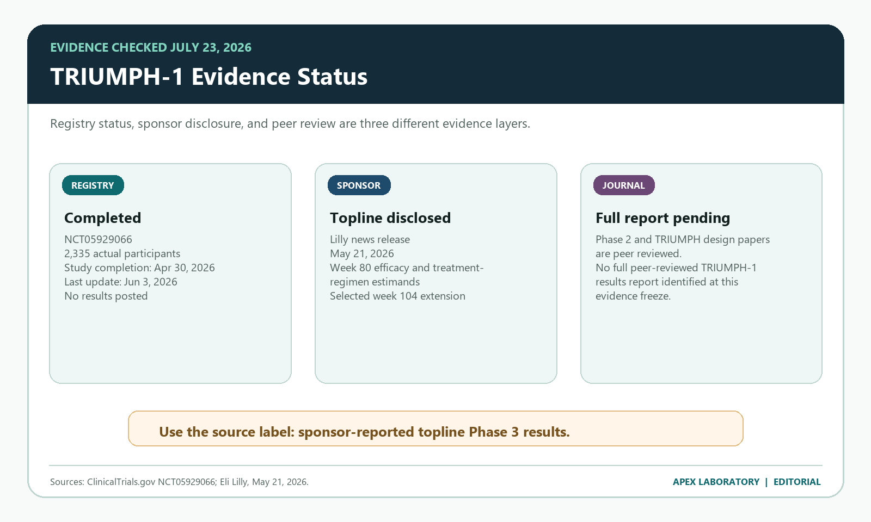Click 'regimen estimands' line
The image size is (871, 522).
coord(375,282)
